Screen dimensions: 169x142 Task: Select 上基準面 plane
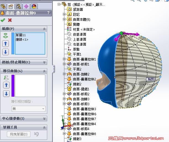pos(80,39)
